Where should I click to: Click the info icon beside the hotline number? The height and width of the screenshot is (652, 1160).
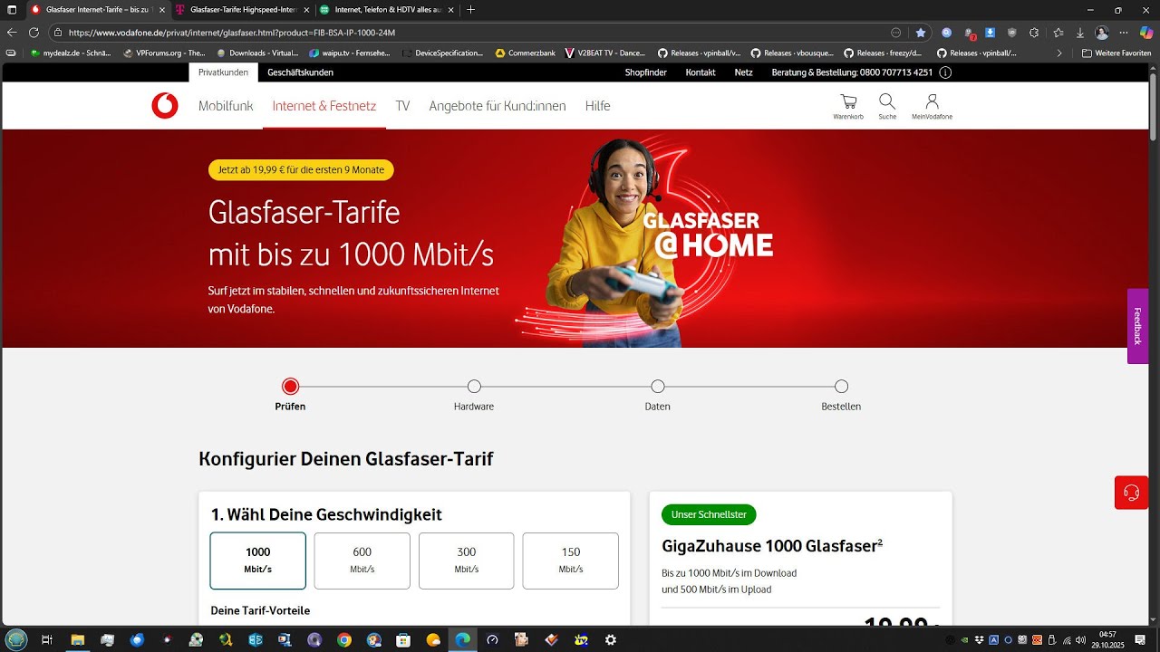(945, 72)
